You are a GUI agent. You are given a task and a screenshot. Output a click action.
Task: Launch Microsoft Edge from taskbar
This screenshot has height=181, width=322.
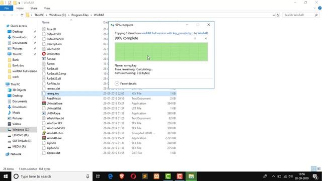click(110, 176)
